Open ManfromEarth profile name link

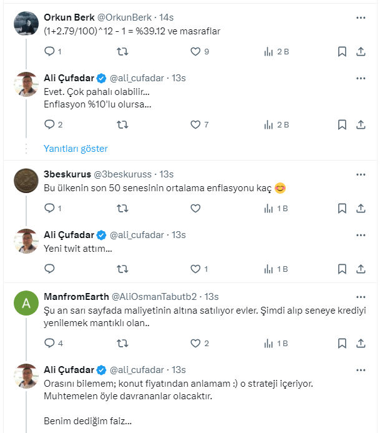pyautogui.click(x=76, y=296)
